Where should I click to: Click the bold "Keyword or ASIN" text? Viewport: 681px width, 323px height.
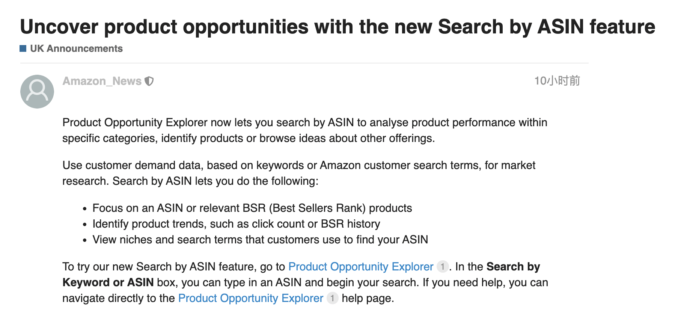pos(108,282)
